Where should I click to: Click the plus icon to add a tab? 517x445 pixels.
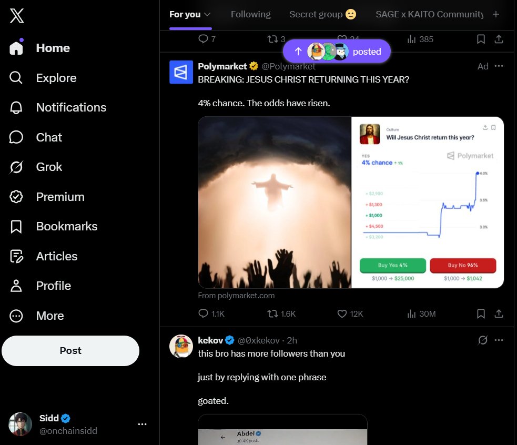(x=495, y=14)
